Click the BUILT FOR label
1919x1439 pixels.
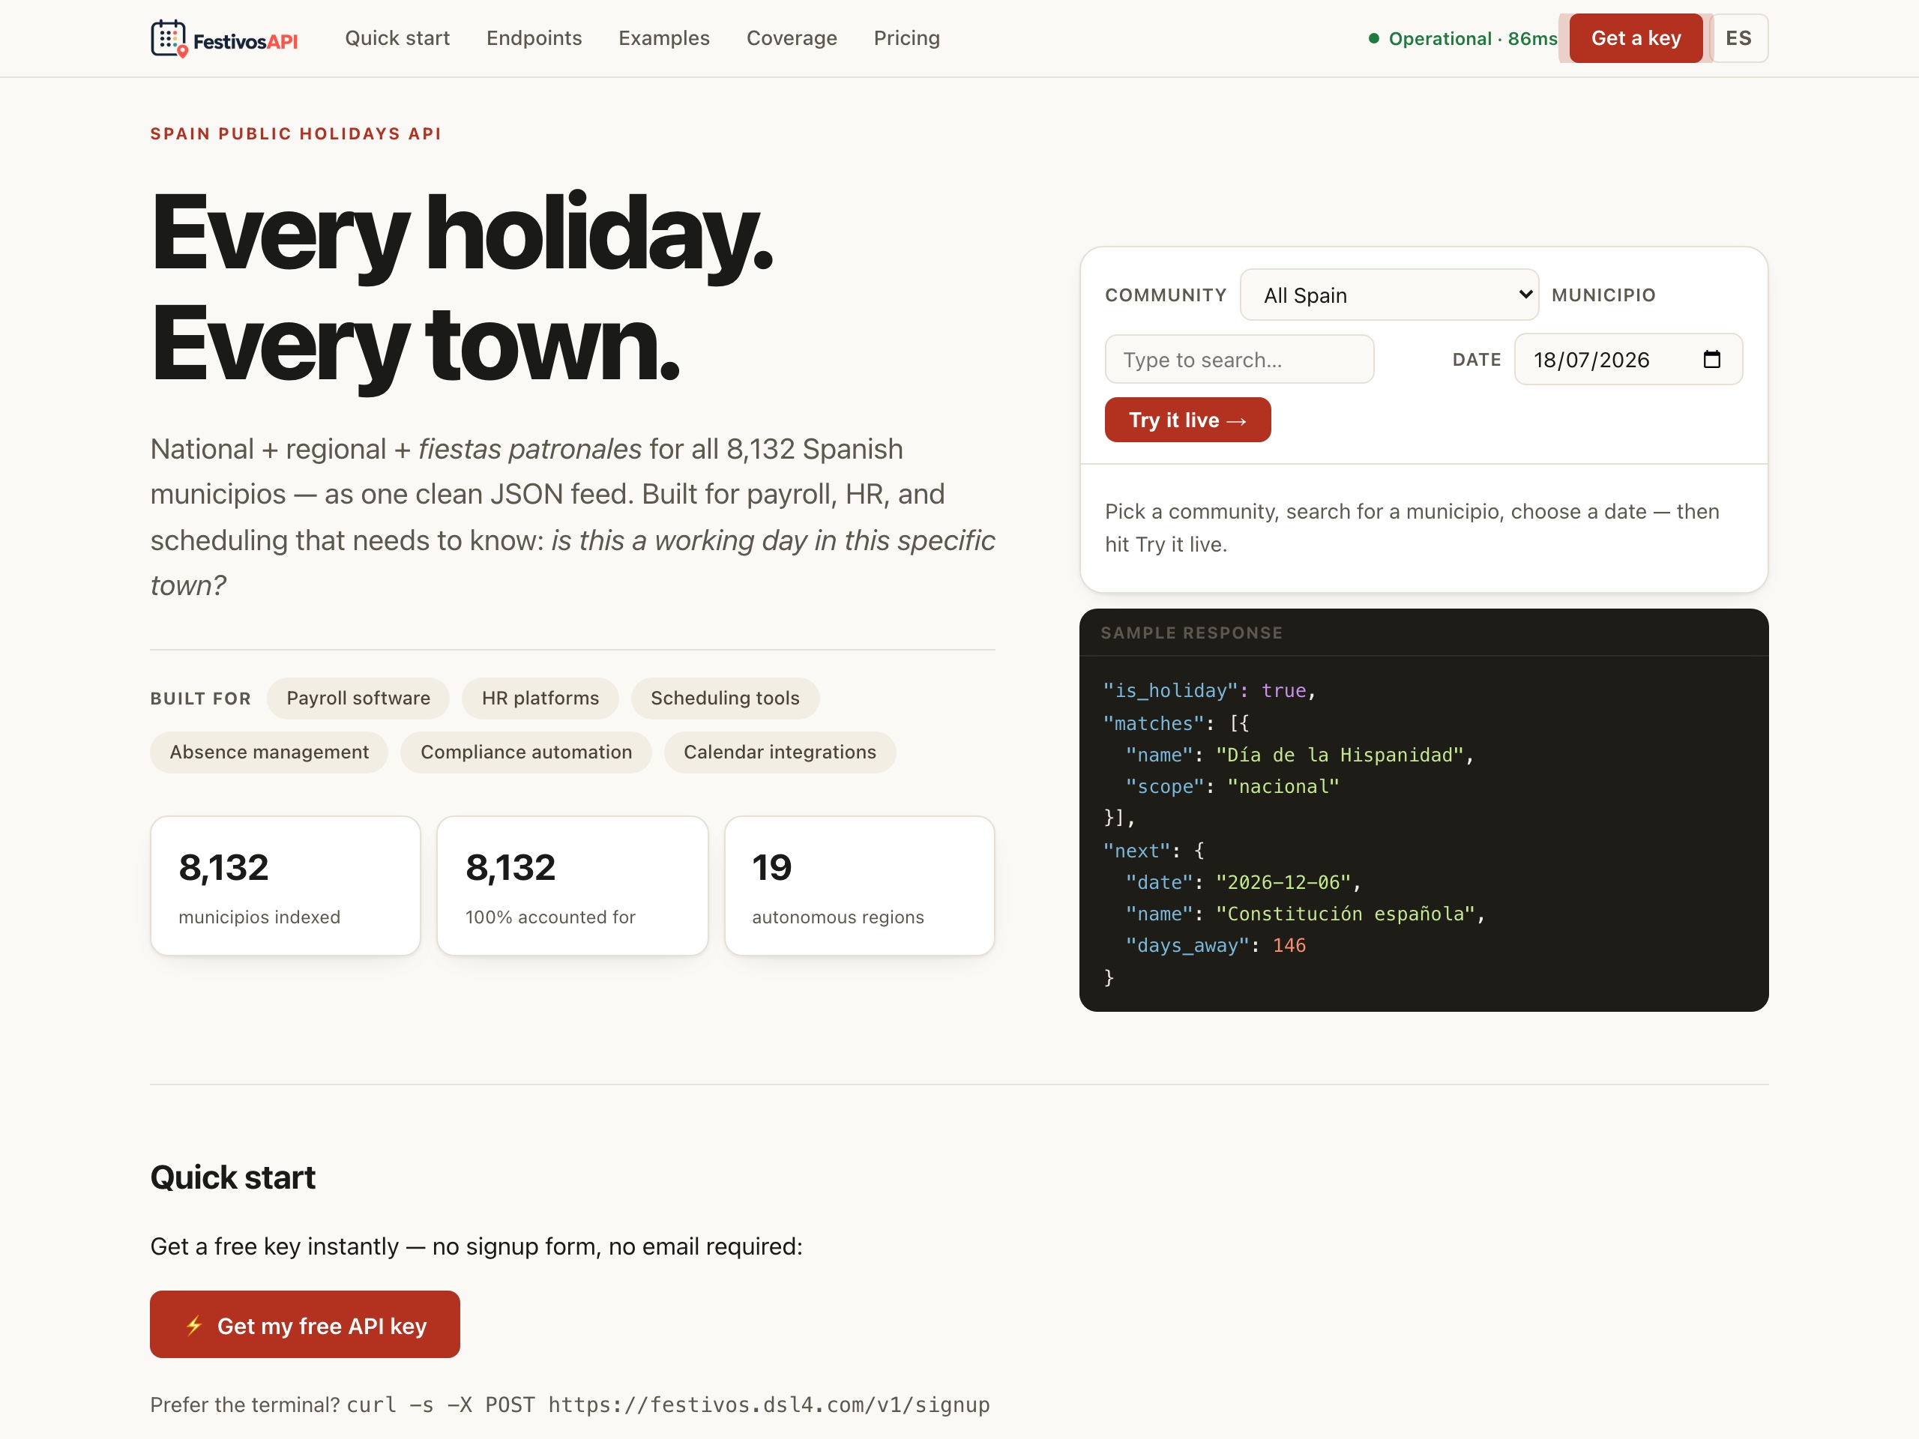[x=200, y=699]
